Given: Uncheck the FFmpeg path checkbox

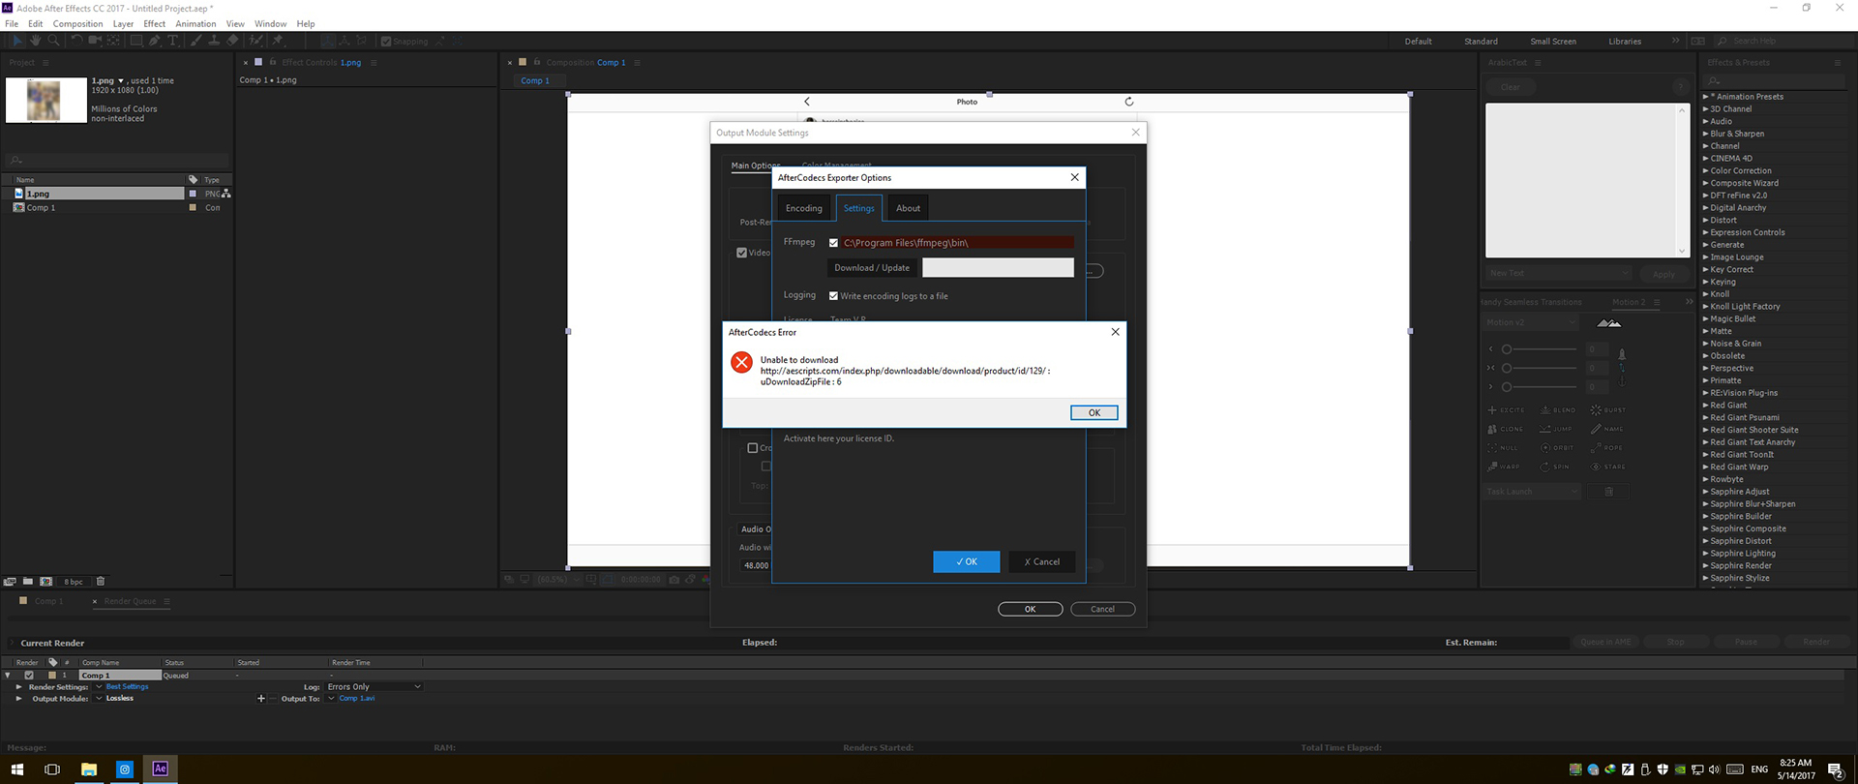Looking at the screenshot, I should (833, 243).
